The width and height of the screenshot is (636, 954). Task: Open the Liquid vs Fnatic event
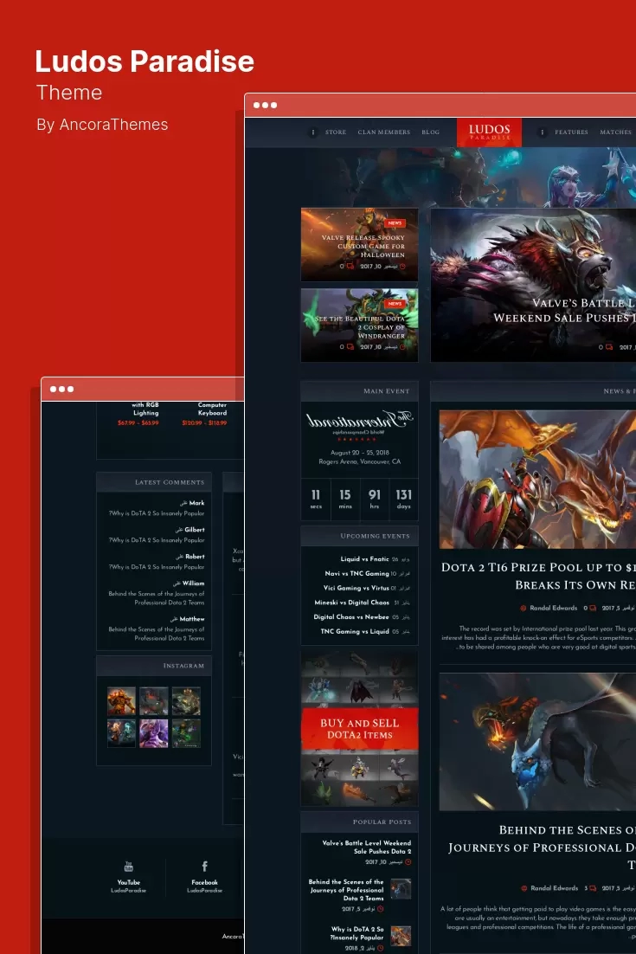(x=364, y=558)
